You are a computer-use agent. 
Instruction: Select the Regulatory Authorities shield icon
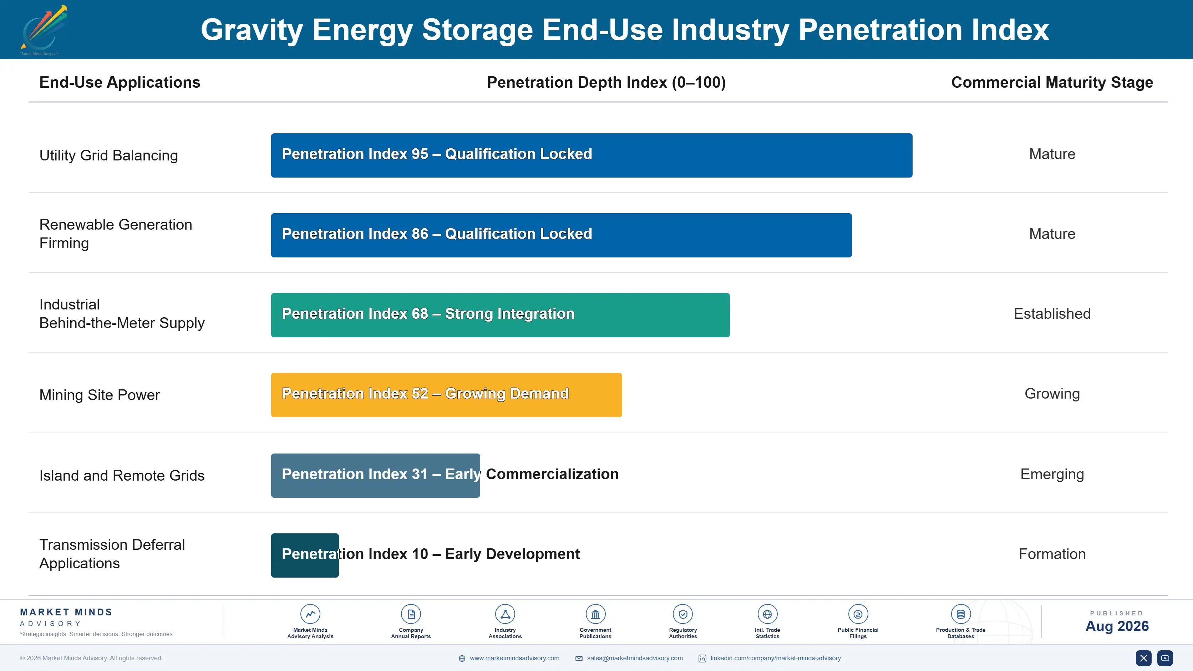[682, 614]
